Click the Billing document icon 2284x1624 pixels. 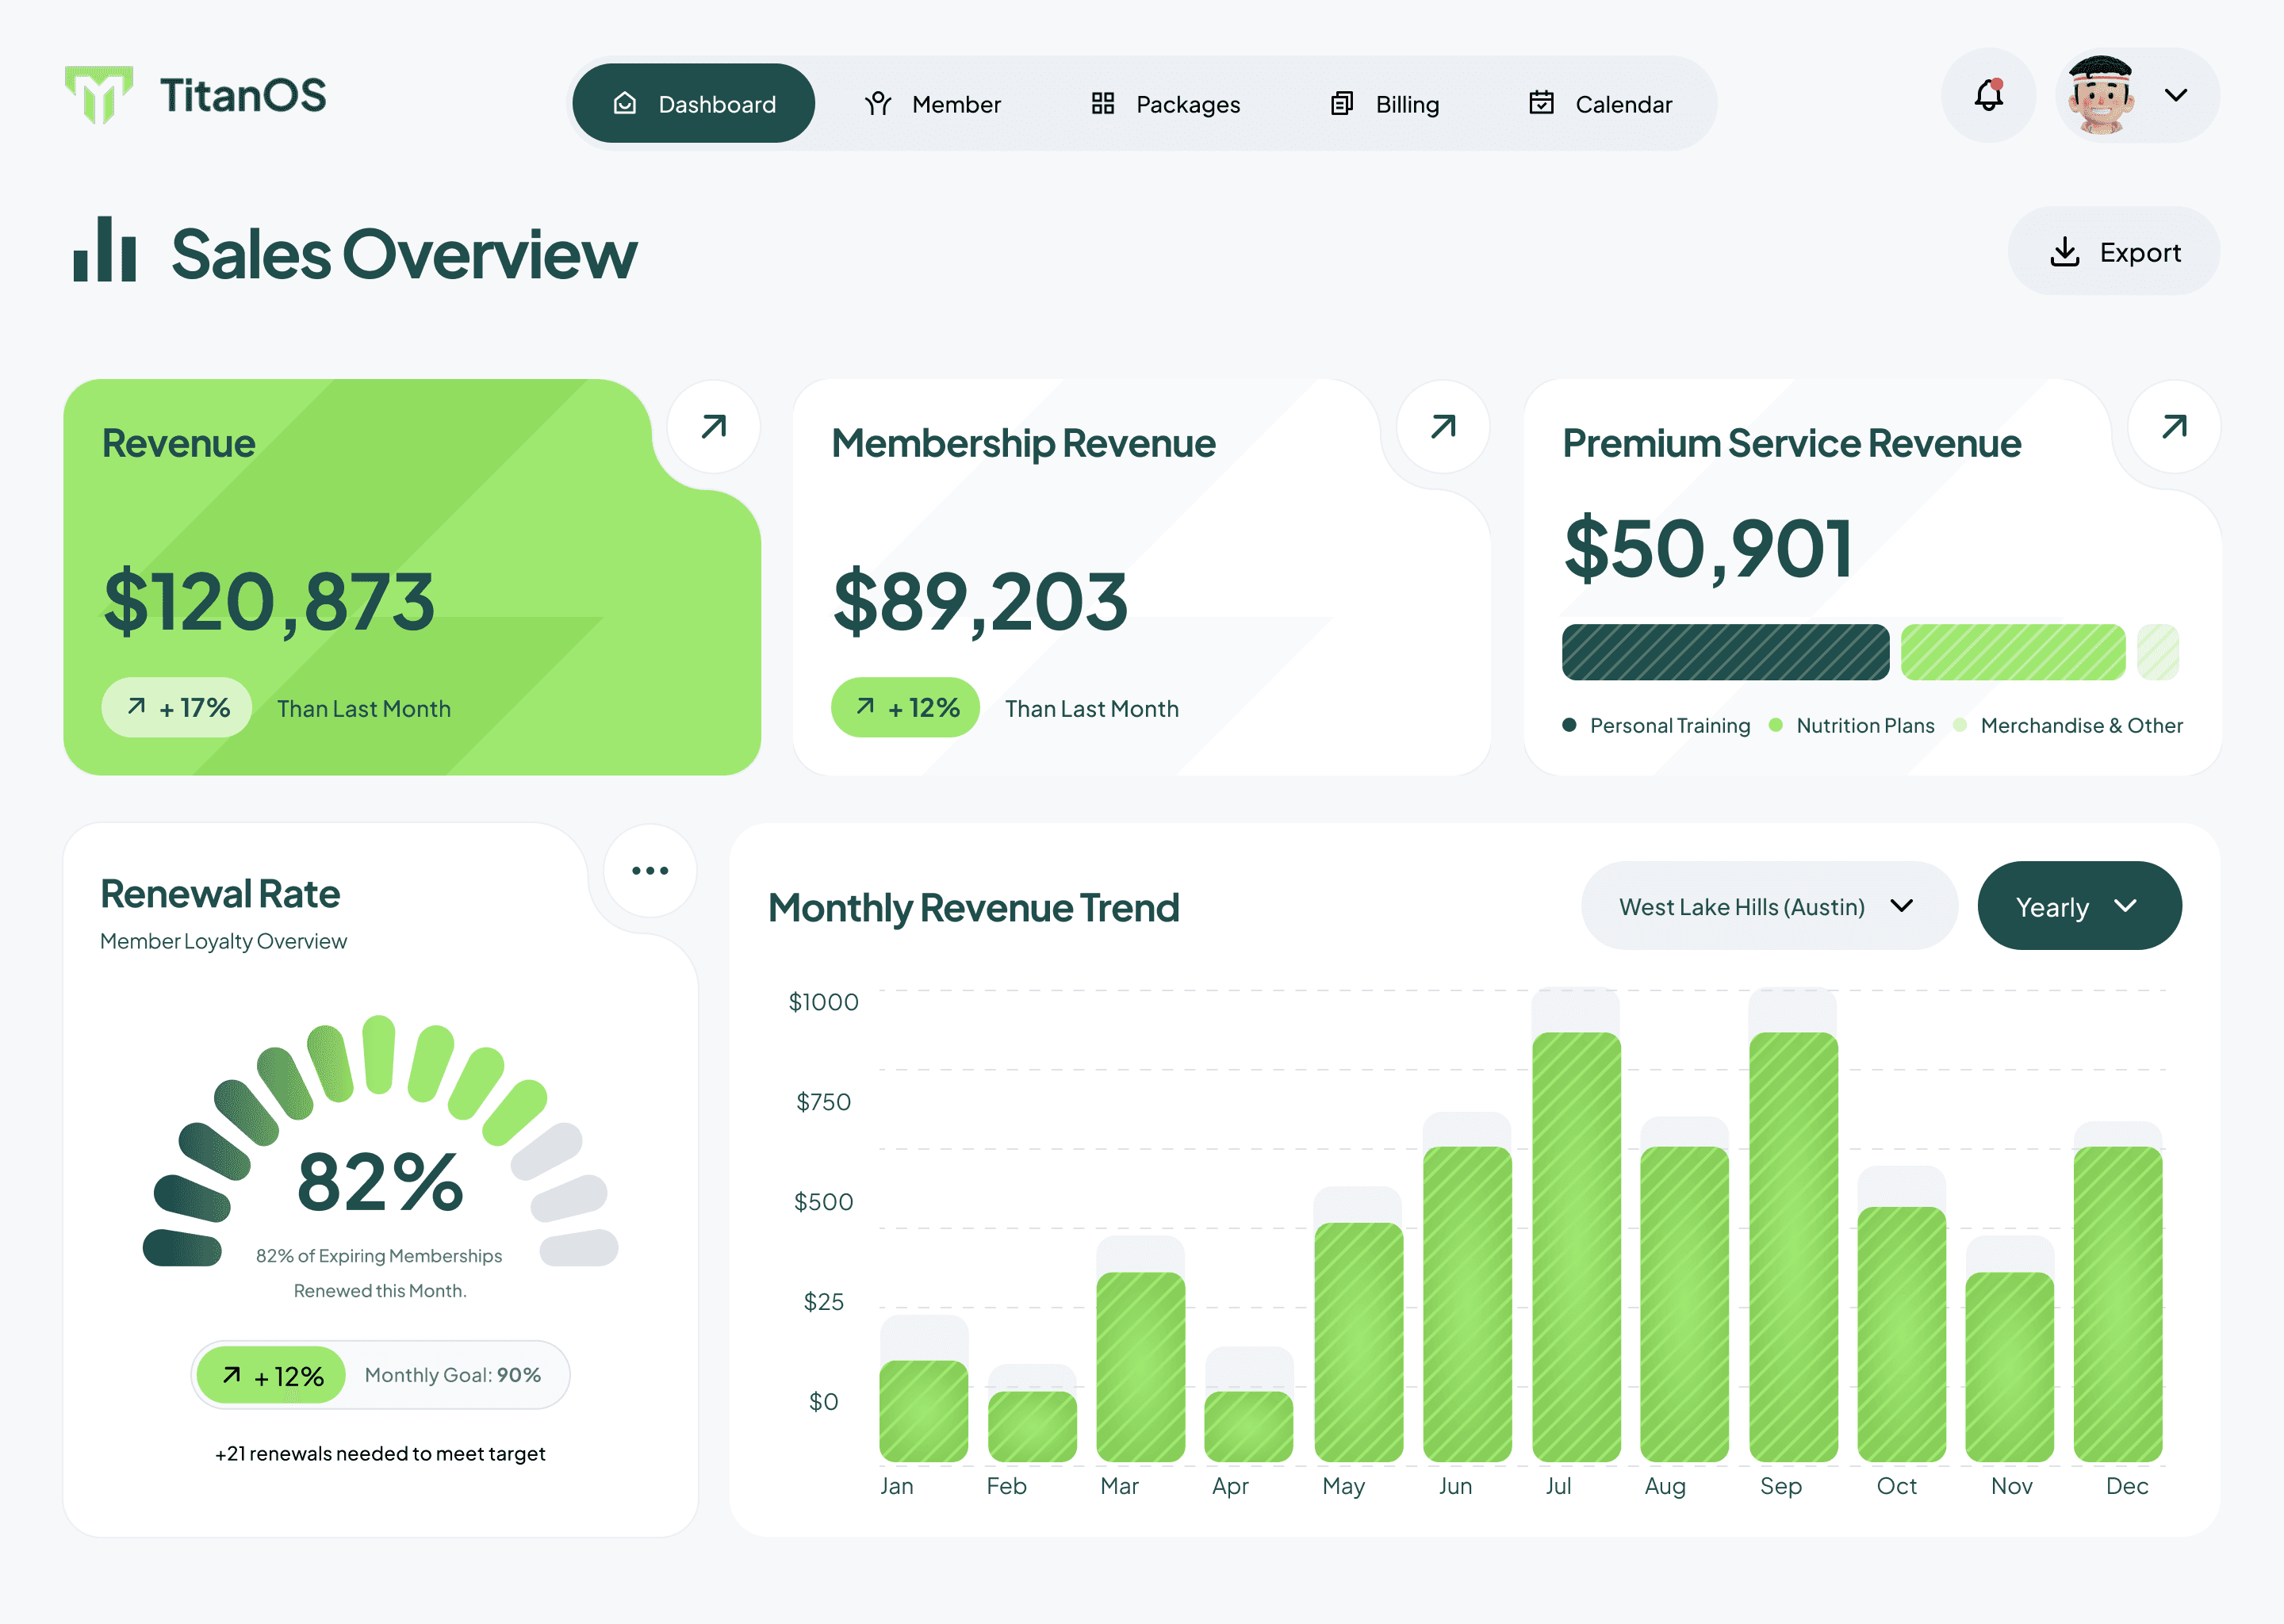point(1342,103)
